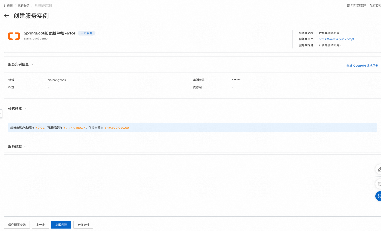Click the 充值支付 button
Image resolution: width=381 pixels, height=231 pixels.
click(x=83, y=225)
